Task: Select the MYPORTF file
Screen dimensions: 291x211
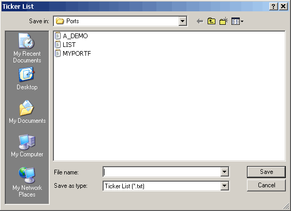Action: click(73, 54)
